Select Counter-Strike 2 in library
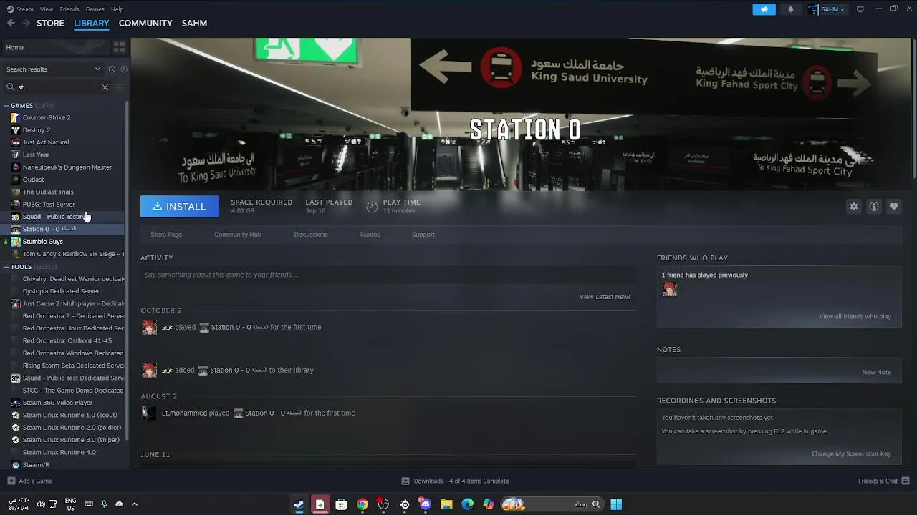This screenshot has height=515, width=917. click(x=47, y=117)
